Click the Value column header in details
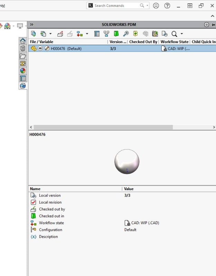 coord(129,189)
